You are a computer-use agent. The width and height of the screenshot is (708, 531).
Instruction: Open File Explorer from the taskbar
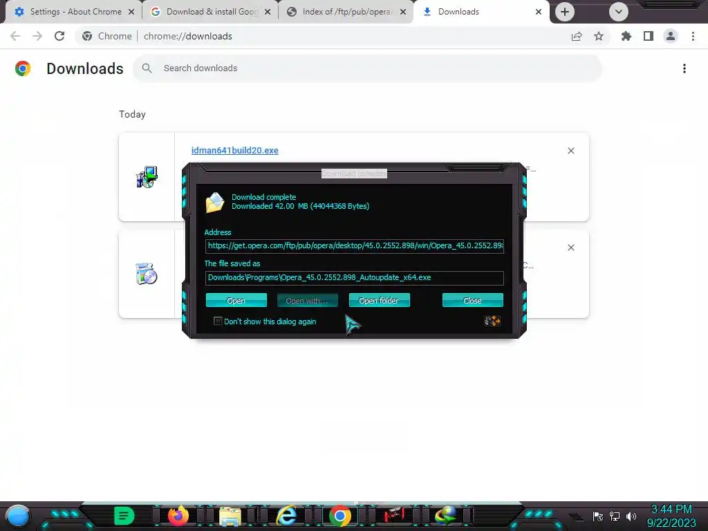pos(230,516)
